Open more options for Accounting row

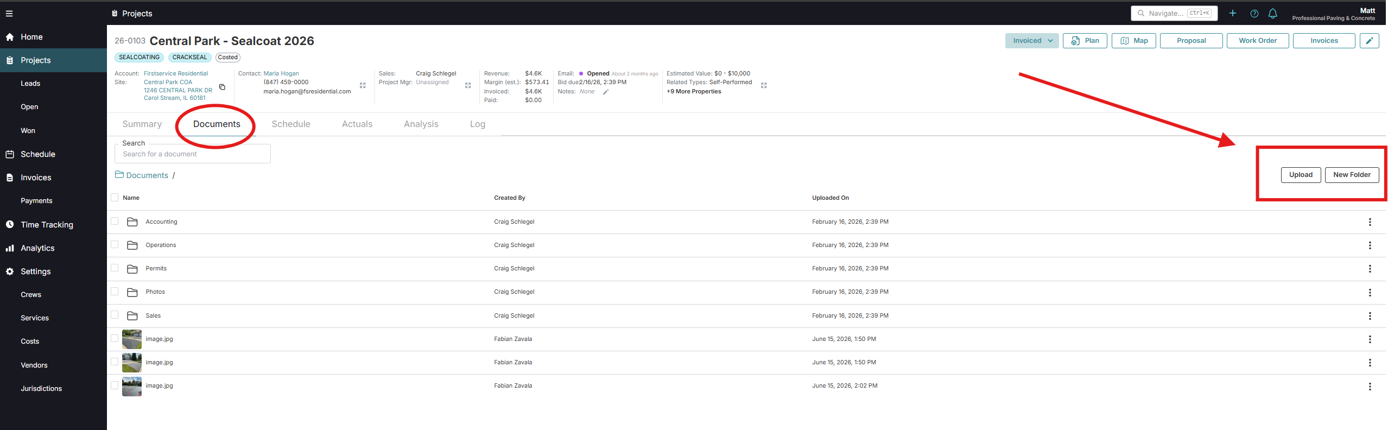pyautogui.click(x=1370, y=222)
